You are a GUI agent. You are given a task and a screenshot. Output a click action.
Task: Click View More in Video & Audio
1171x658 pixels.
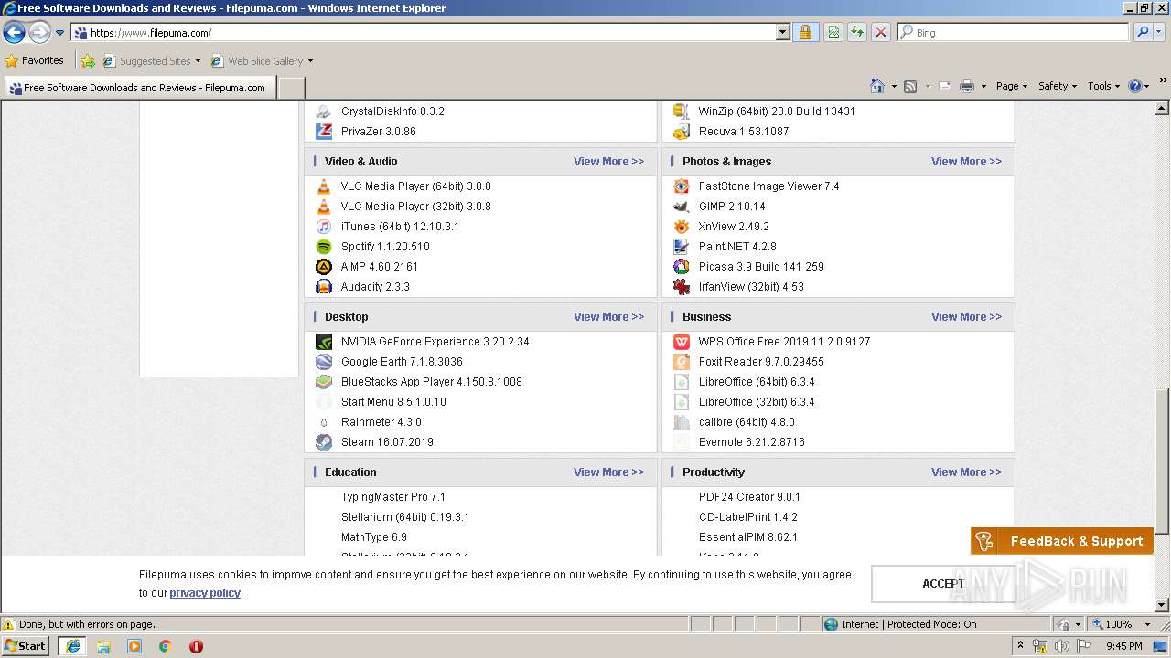tap(608, 162)
